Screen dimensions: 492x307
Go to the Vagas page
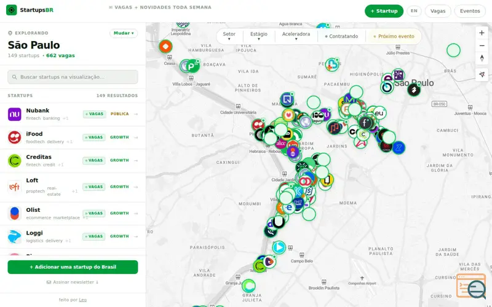[x=438, y=11]
